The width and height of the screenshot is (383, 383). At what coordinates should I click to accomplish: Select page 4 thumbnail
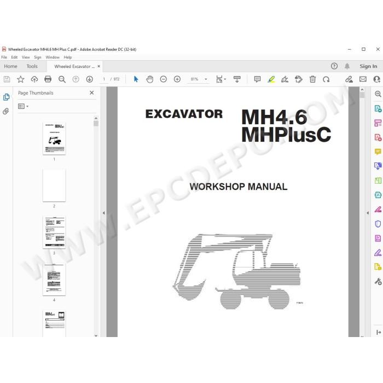point(54,280)
